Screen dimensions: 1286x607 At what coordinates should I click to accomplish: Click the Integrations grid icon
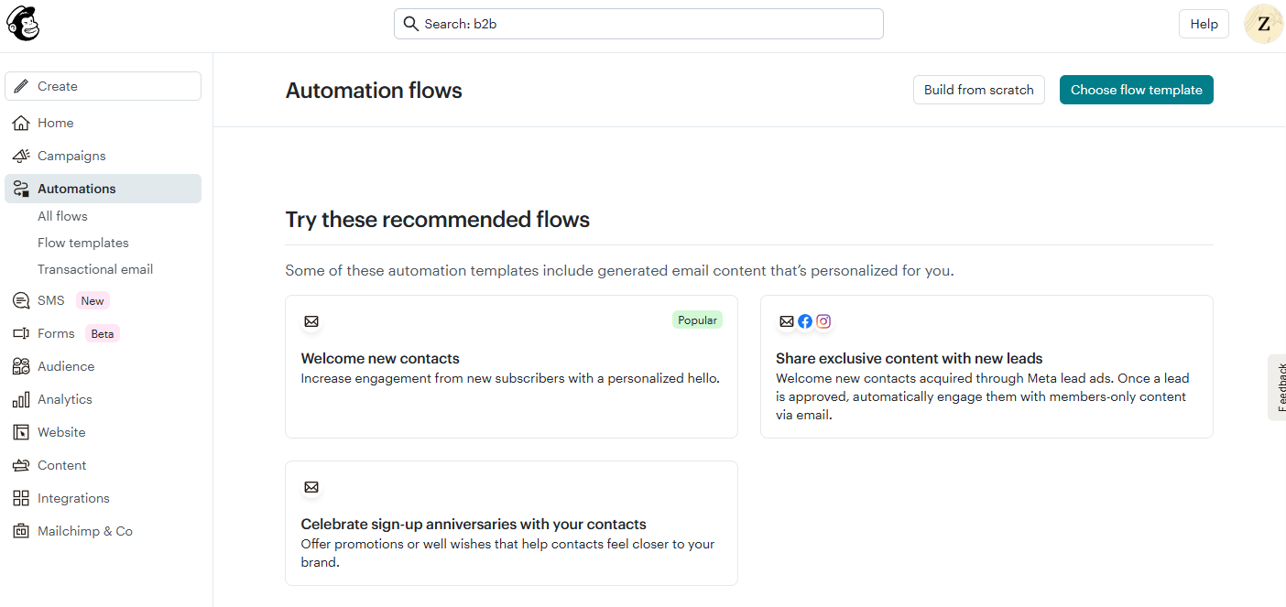(21, 498)
